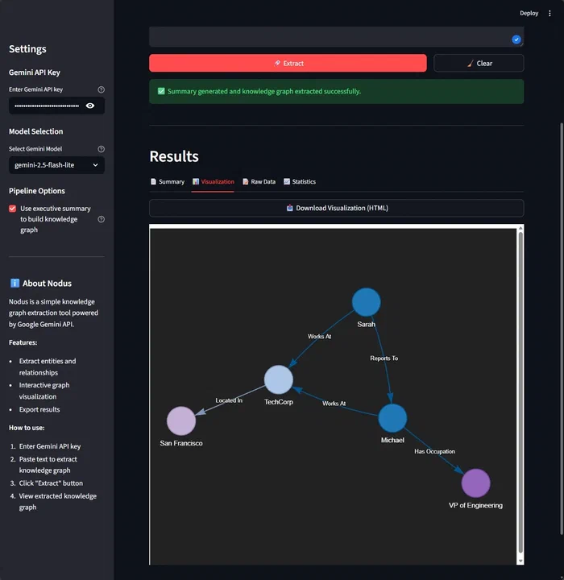Viewport: 564px width, 580px height.
Task: Switch to the Statistics tab
Action: [300, 181]
